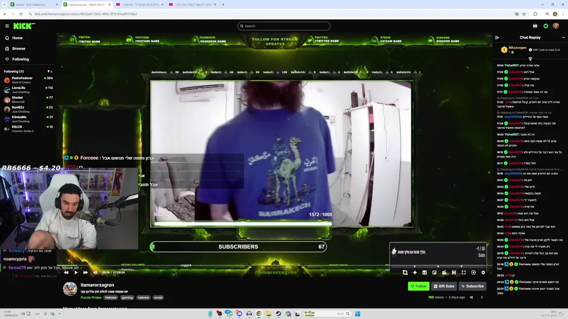Select the lowercase hebrew tag
The width and height of the screenshot is (568, 319).
coord(143,298)
